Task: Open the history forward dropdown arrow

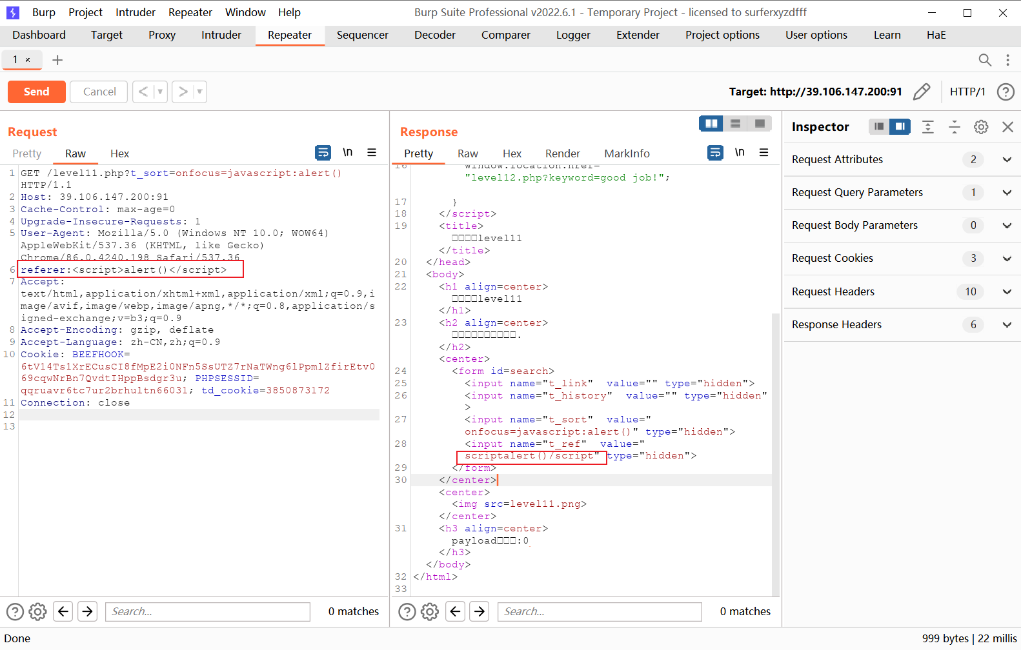Action: [x=200, y=92]
